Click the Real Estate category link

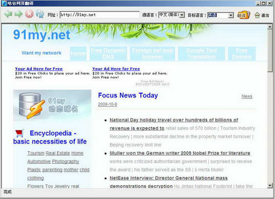point(58,153)
